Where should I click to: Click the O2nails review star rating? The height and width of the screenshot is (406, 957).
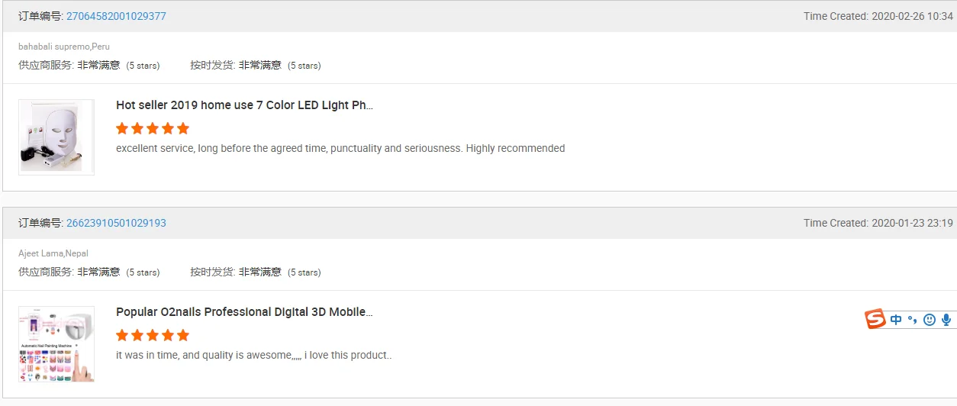pyautogui.click(x=153, y=335)
